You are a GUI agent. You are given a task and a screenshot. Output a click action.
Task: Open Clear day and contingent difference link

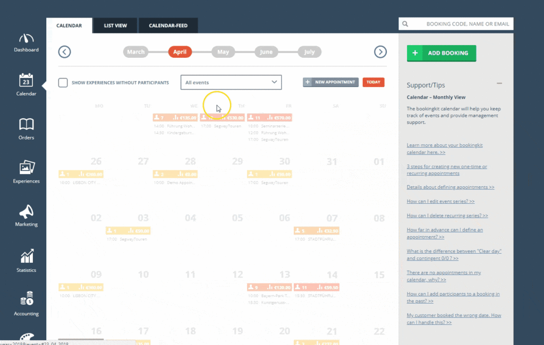454,255
